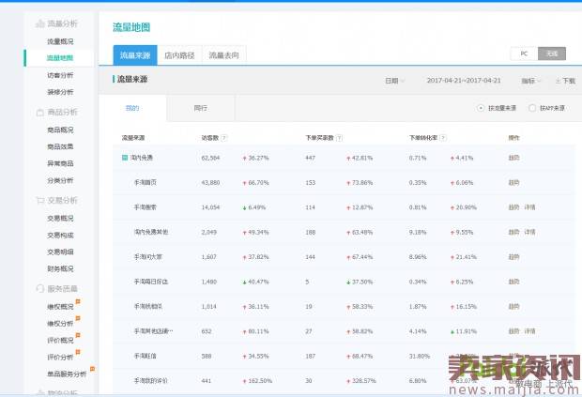
Task: Open 装修分析 in the sidebar
Action: 60,92
